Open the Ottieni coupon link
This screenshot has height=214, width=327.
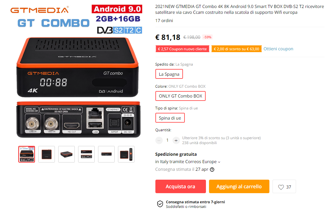278,49
